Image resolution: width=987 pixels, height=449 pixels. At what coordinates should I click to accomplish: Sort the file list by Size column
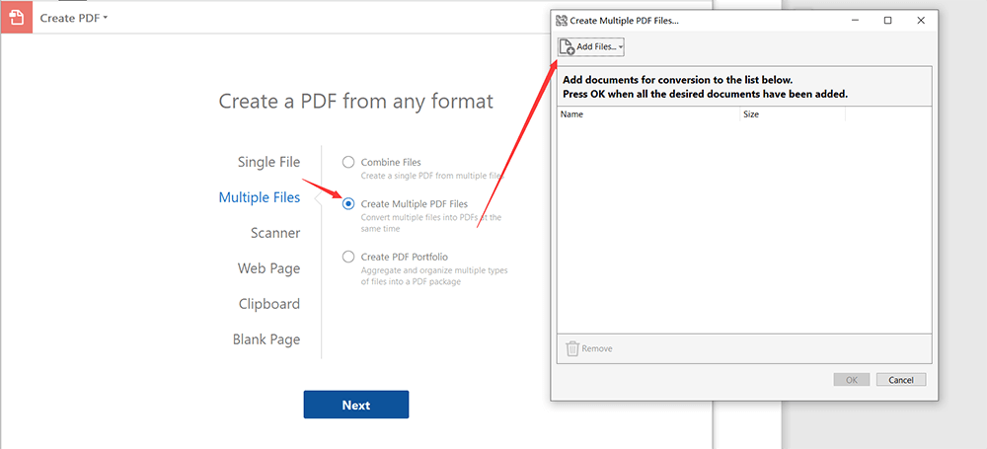792,114
